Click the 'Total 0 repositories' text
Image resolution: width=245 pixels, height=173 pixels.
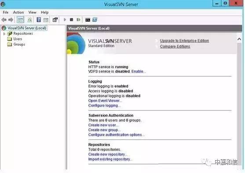point(104,149)
